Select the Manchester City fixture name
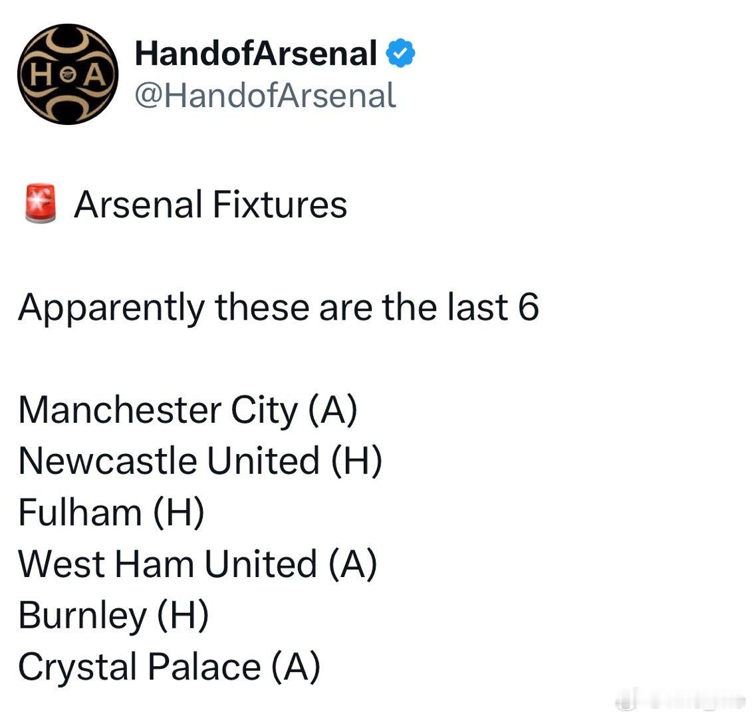The width and height of the screenshot is (752, 718). [158, 410]
